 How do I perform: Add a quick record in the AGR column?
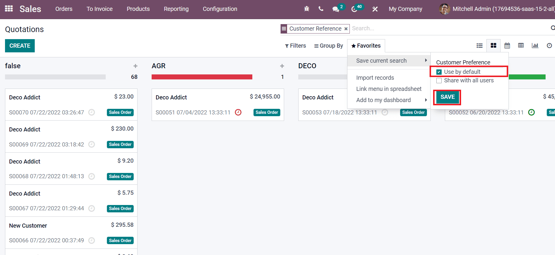point(282,66)
